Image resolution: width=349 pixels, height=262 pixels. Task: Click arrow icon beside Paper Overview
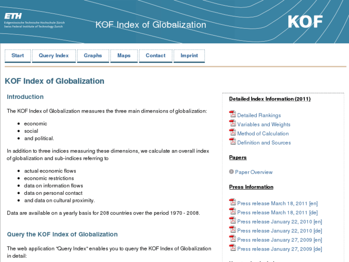(x=231, y=172)
